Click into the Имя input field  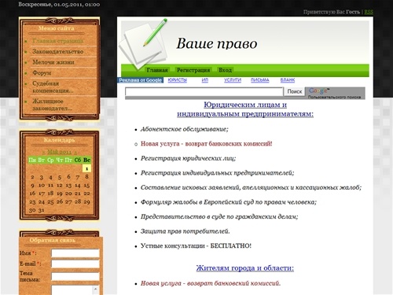75,253
